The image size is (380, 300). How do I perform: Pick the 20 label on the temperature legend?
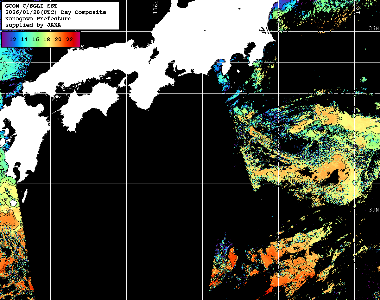58,40
